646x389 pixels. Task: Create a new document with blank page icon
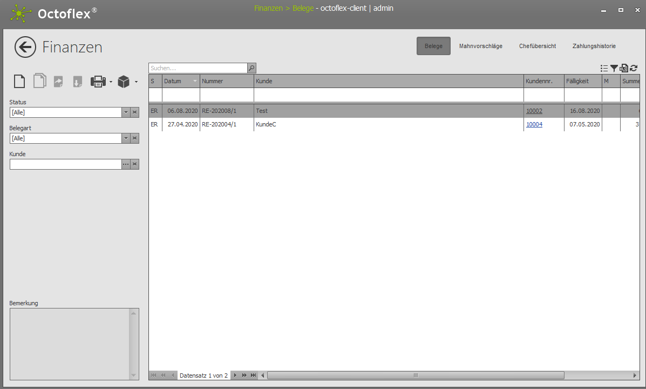(x=19, y=82)
